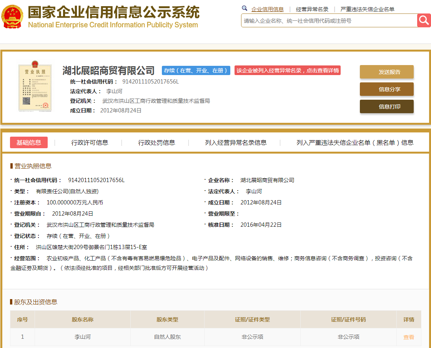The width and height of the screenshot is (431, 348).
Task: Click the 信息打印 button
Action: [x=386, y=106]
